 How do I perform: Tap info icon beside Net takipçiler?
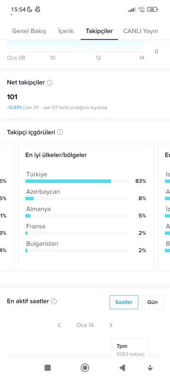point(50,83)
